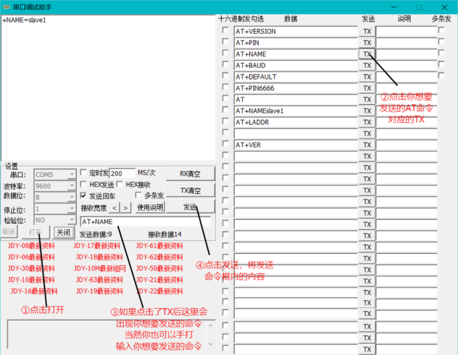The width and height of the screenshot is (458, 355).
Task: Click the 打开 open port button
Action: [x=36, y=232]
